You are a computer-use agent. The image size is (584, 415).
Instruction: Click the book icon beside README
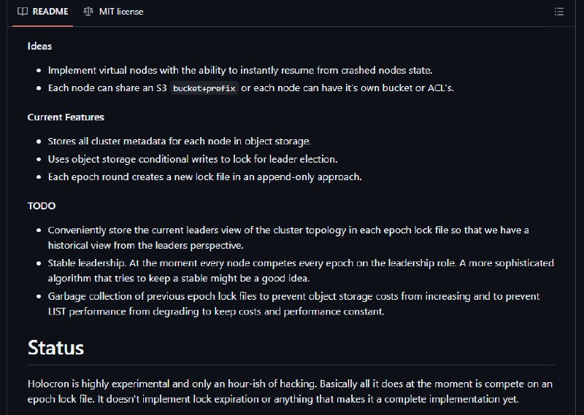(23, 12)
